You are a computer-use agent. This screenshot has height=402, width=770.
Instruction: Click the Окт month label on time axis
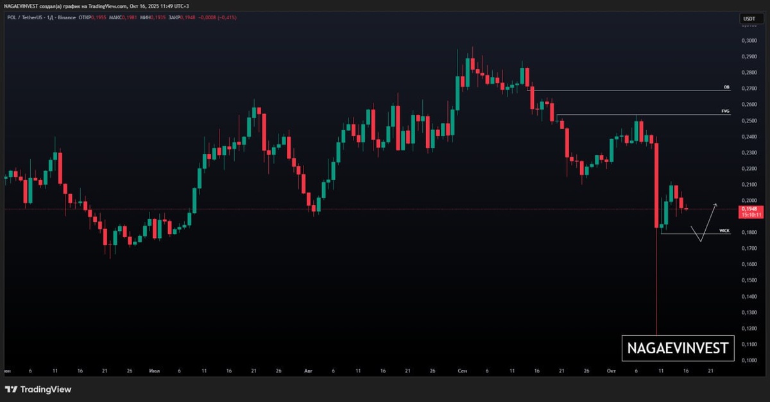611,371
